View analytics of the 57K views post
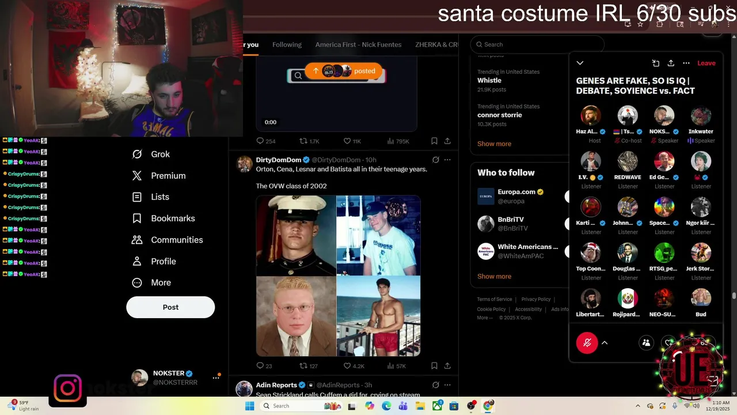Viewport: 737px width, 415px height. click(396, 366)
